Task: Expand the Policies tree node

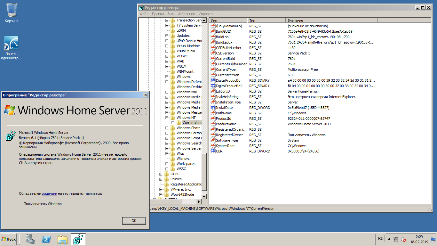Action: click(161, 179)
